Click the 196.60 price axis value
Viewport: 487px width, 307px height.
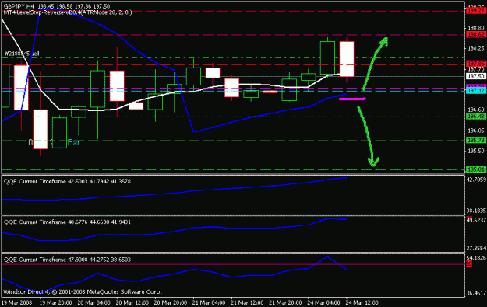tap(476, 110)
